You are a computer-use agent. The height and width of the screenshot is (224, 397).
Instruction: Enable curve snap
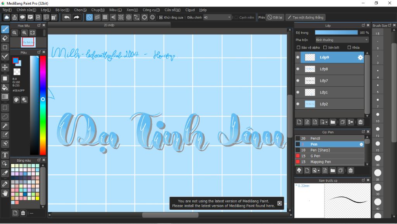136,17
